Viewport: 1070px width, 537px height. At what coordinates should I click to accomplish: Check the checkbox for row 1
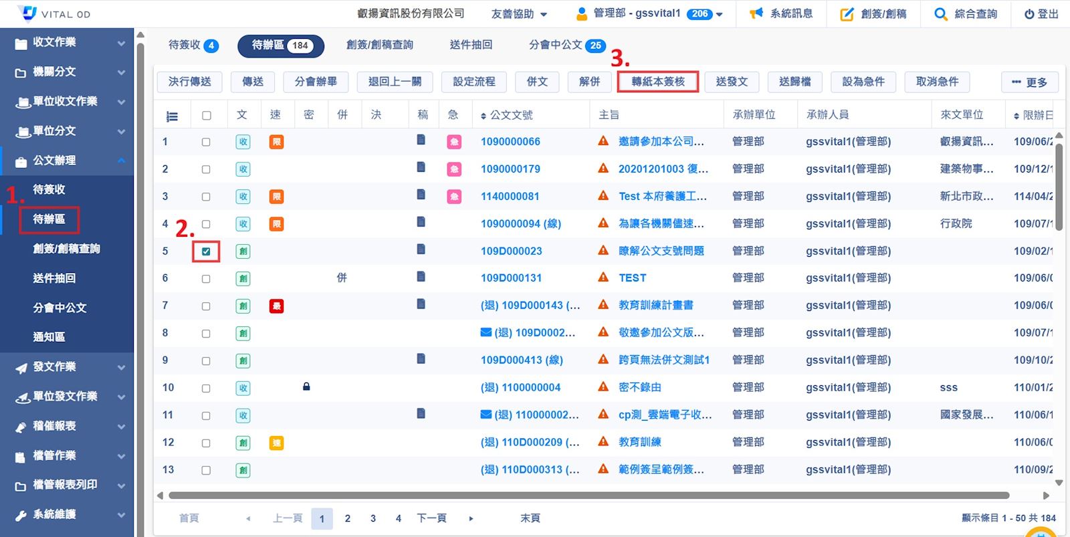click(x=206, y=142)
